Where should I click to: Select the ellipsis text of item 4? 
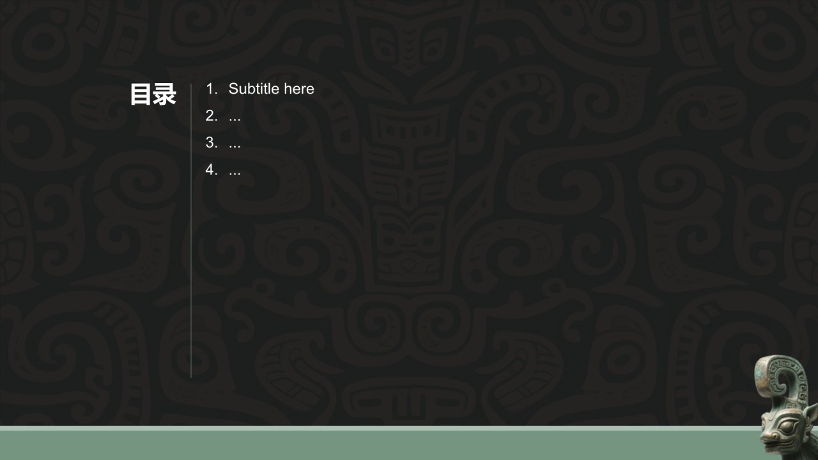[235, 172]
